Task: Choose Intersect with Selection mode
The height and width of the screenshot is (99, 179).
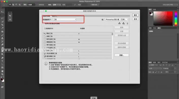Action: tap(20, 5)
